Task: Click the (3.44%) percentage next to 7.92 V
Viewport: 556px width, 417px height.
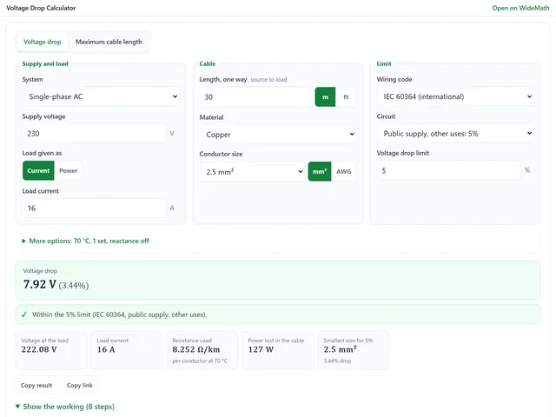Action: pos(74,286)
